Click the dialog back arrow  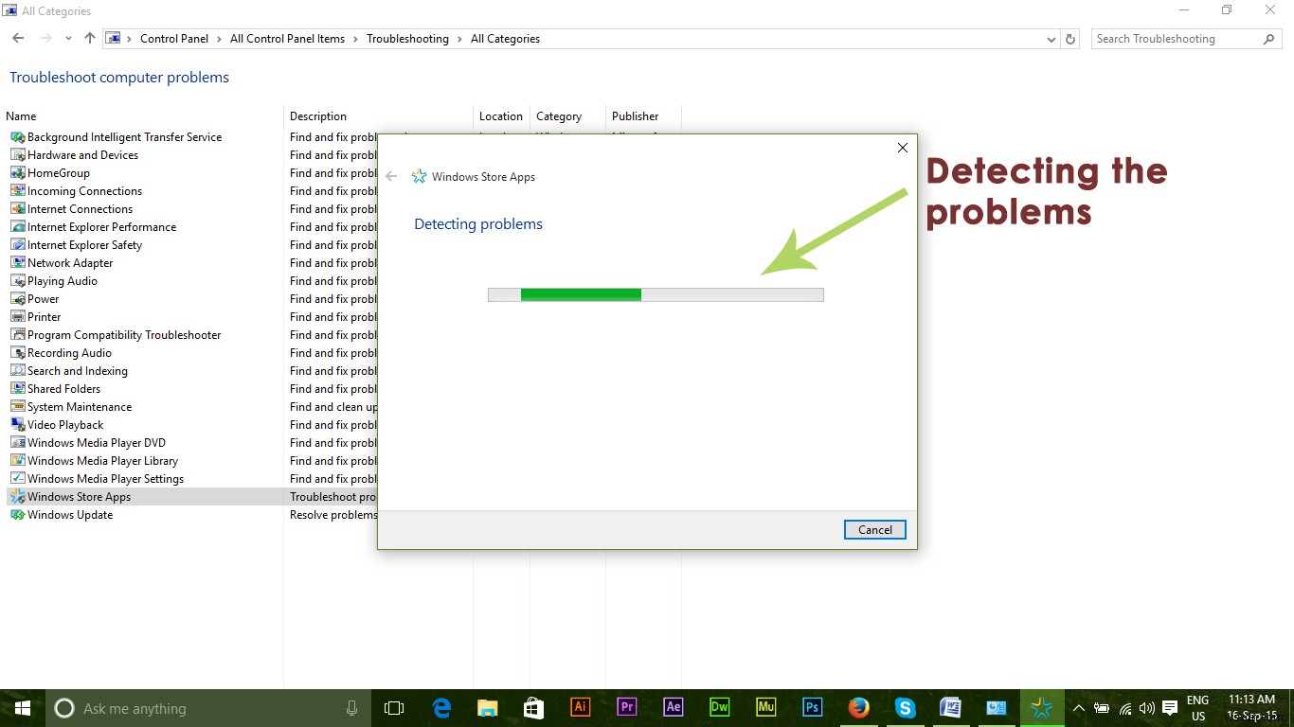click(x=391, y=176)
